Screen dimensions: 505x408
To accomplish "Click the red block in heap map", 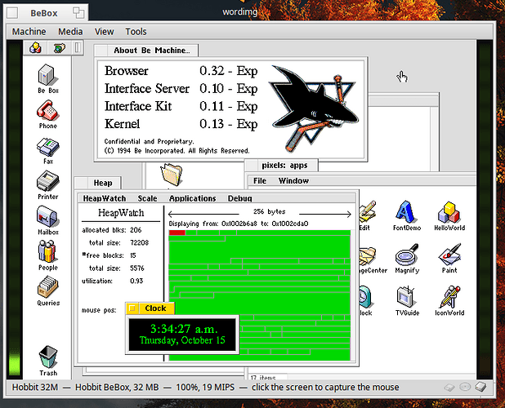I will [x=177, y=233].
